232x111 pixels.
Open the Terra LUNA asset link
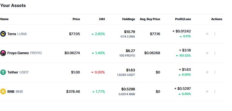click(x=17, y=34)
